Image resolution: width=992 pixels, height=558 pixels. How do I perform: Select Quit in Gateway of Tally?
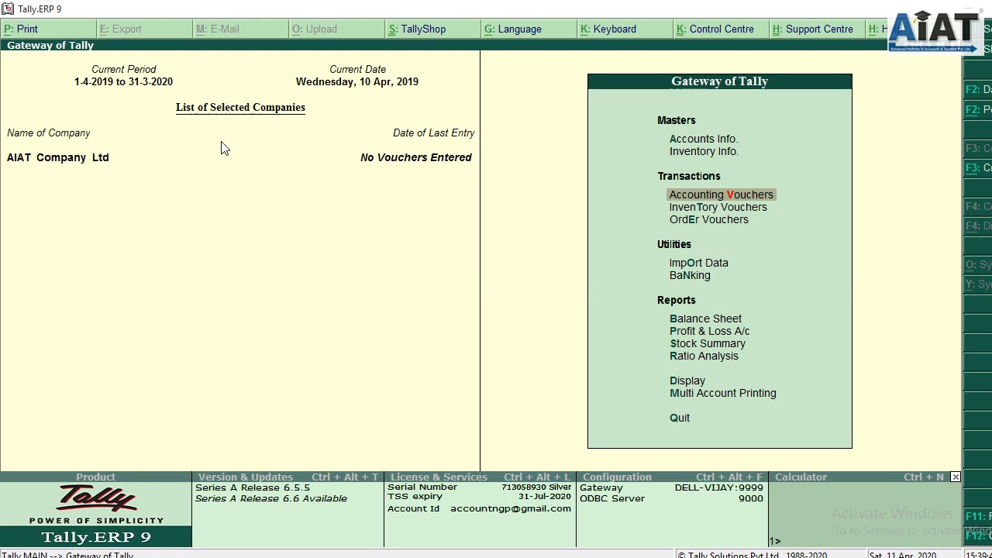point(680,418)
